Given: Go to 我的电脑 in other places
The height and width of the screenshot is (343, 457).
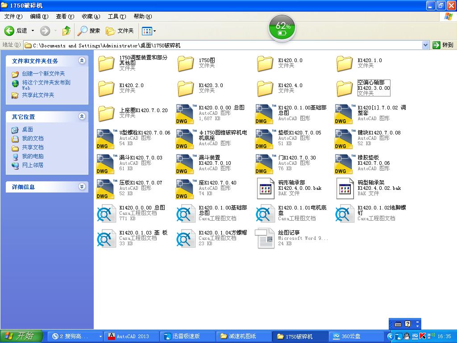Looking at the screenshot, I should pos(33,156).
